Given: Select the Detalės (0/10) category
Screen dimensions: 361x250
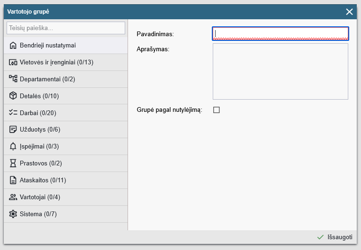Looking at the screenshot, I should point(39,96).
